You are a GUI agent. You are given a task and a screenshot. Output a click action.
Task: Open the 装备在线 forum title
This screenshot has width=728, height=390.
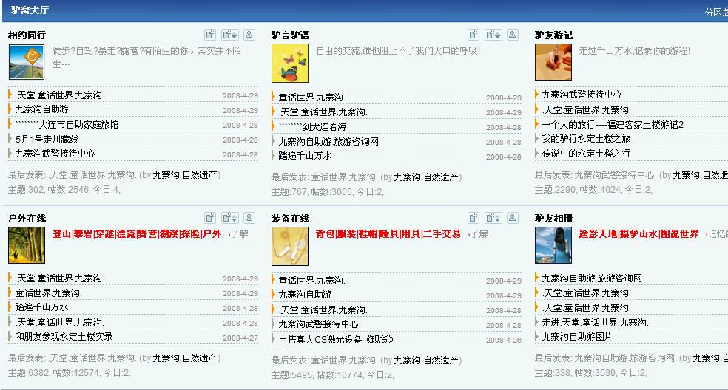(290, 219)
